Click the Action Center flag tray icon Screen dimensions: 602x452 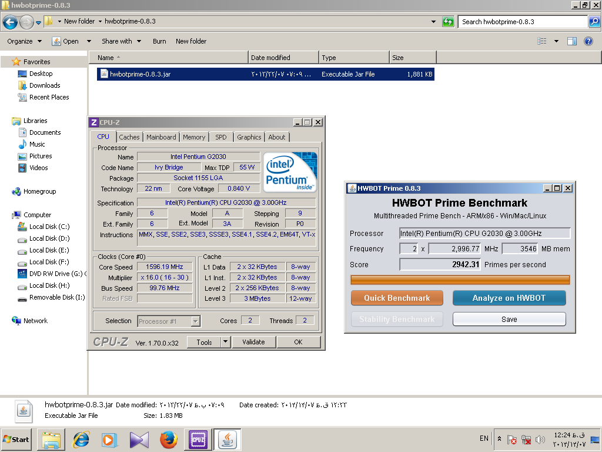(x=512, y=439)
